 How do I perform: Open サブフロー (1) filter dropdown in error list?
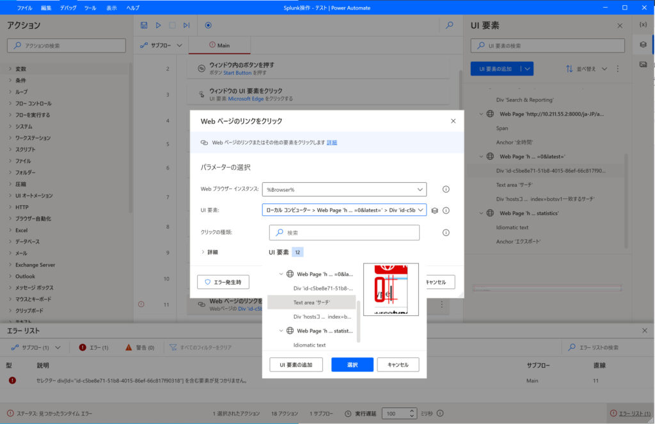(x=36, y=347)
